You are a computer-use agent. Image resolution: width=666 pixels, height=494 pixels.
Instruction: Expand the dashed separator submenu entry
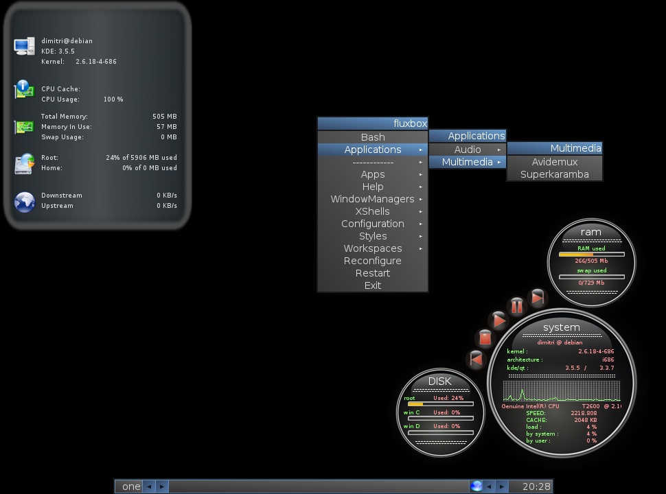pyautogui.click(x=373, y=162)
